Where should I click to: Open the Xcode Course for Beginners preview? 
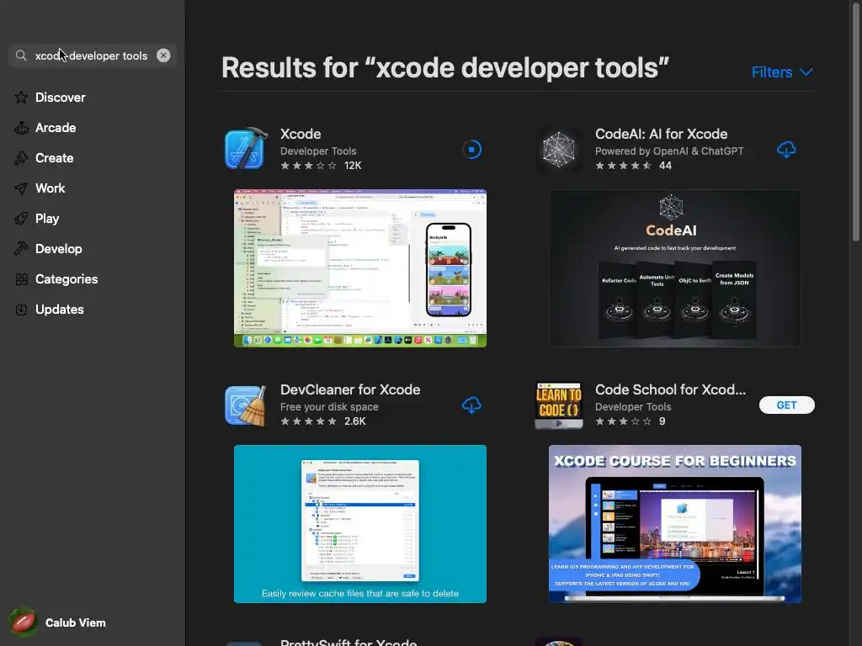tap(675, 524)
